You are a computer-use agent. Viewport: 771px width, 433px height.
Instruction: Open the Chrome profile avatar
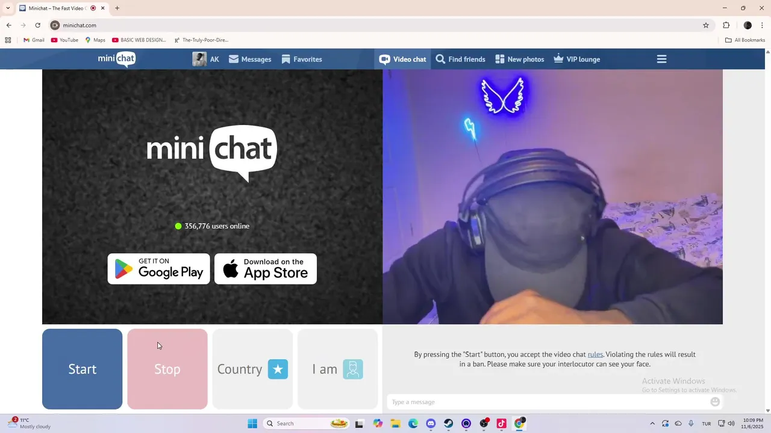point(748,25)
